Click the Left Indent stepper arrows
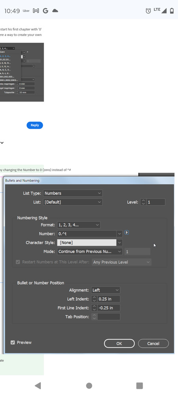178x396 pixels. pos(94,299)
